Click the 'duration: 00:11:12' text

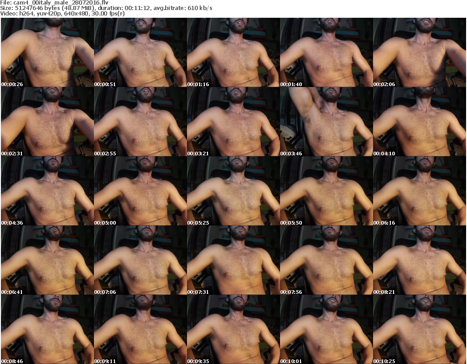click(124, 8)
